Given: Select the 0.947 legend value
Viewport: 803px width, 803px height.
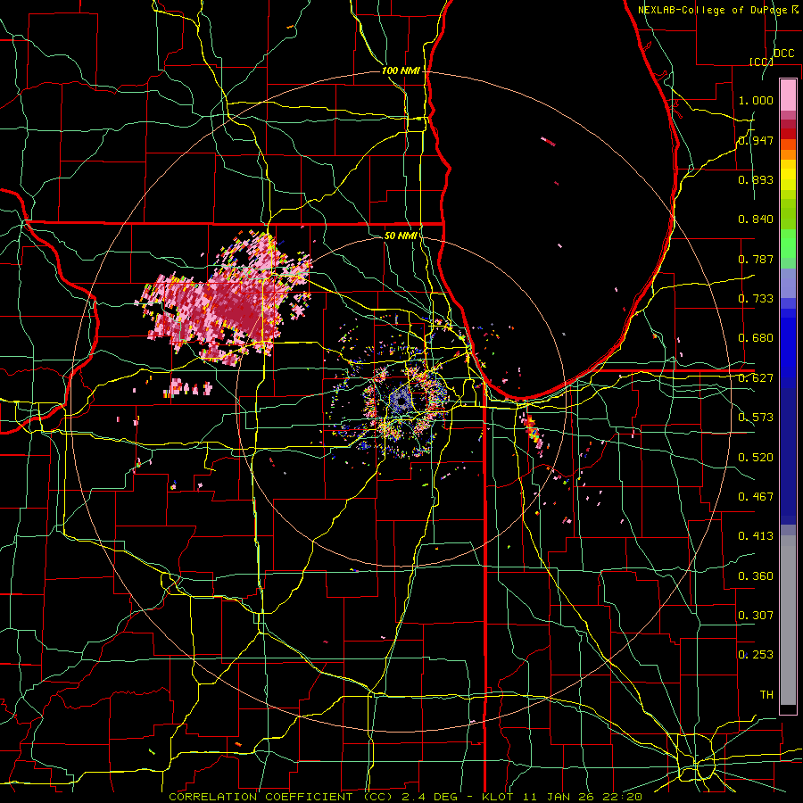Looking at the screenshot, I should point(756,140).
